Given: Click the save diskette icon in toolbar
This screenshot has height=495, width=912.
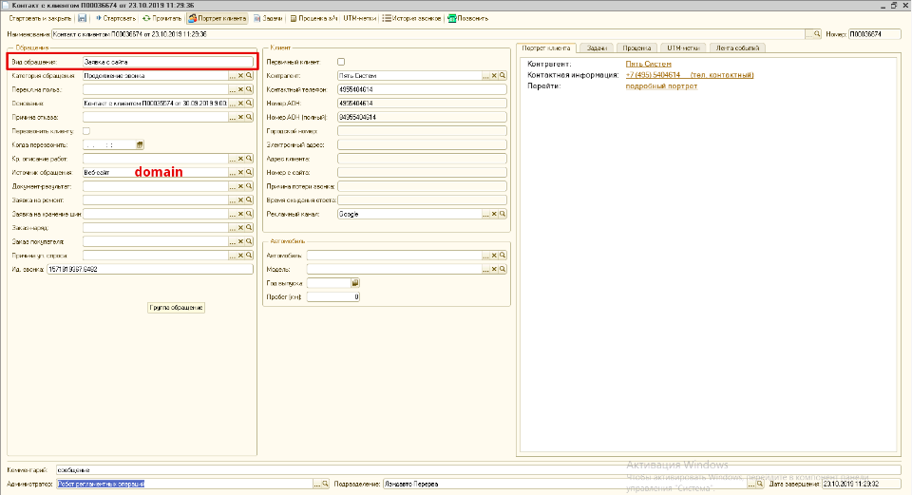Looking at the screenshot, I should 83,18.
